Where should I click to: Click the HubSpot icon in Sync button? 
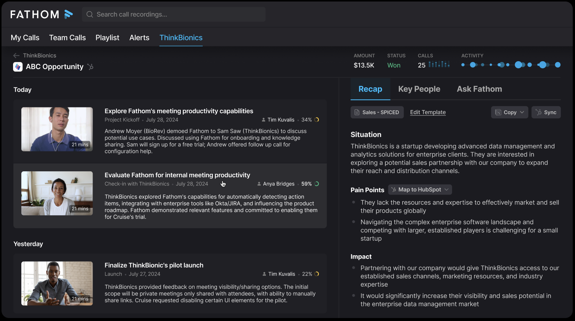538,112
